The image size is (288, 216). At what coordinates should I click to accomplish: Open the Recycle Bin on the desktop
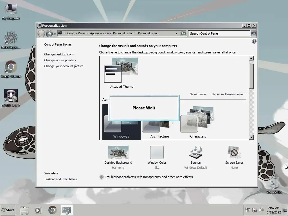pos(274,185)
